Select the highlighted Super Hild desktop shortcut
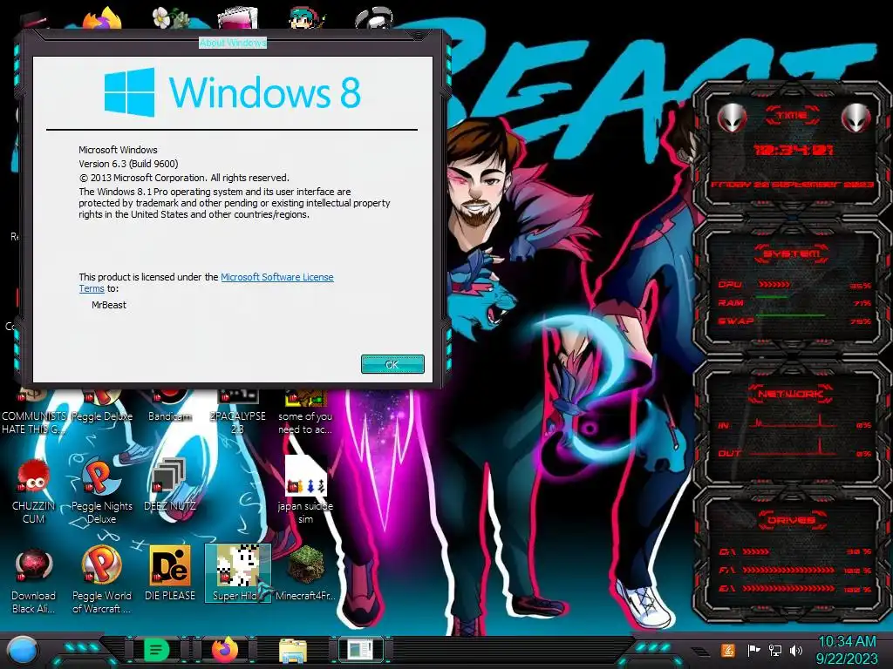 tap(237, 573)
